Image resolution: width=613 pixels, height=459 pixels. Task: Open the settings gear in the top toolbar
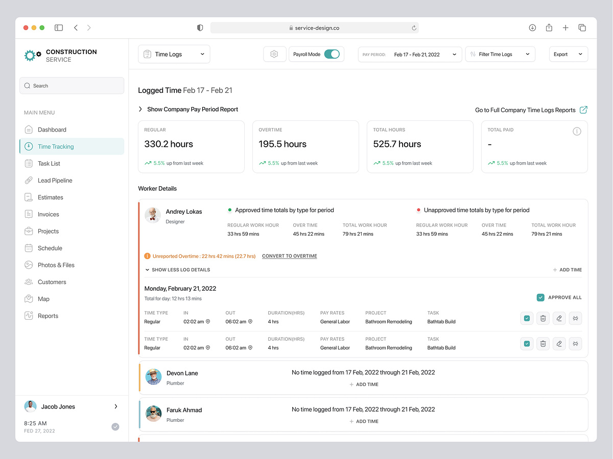pos(274,54)
